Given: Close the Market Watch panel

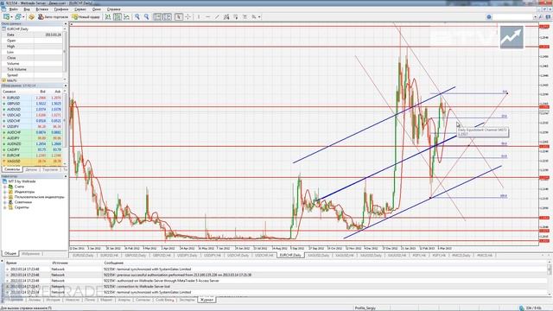Looking at the screenshot, I should point(66,86).
